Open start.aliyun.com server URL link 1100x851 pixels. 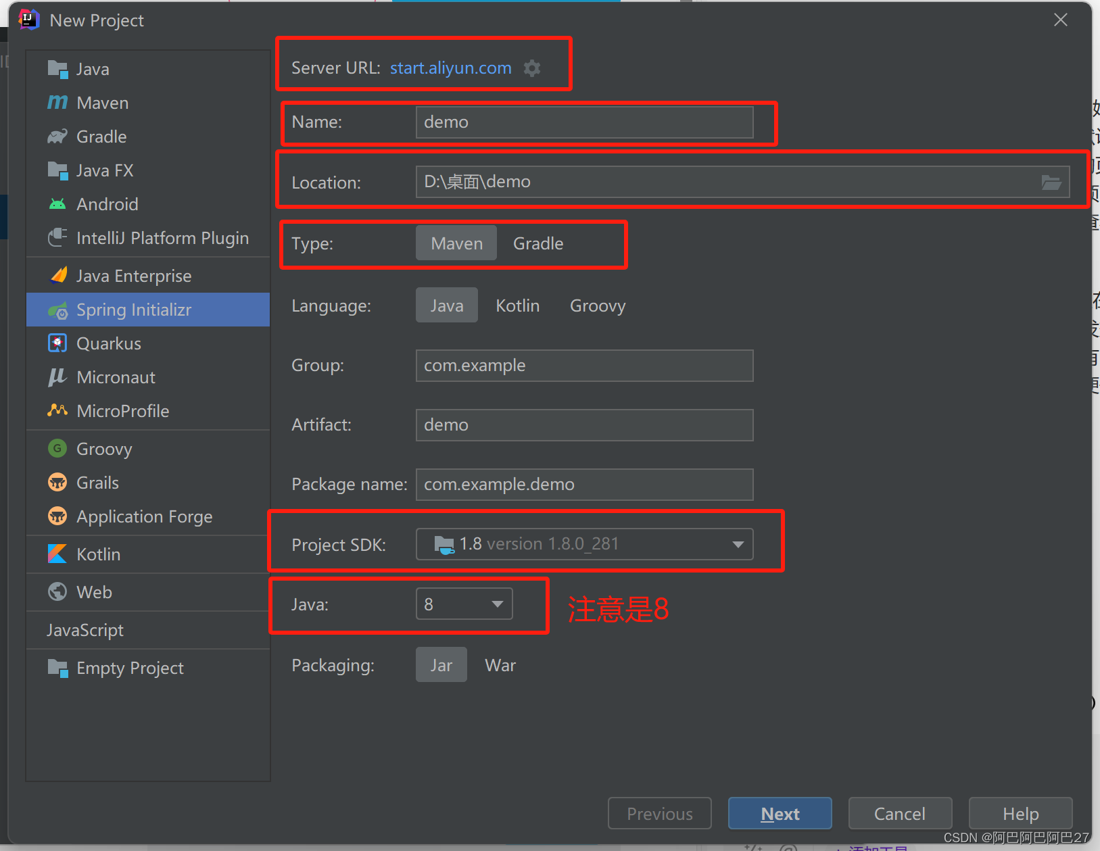(450, 68)
